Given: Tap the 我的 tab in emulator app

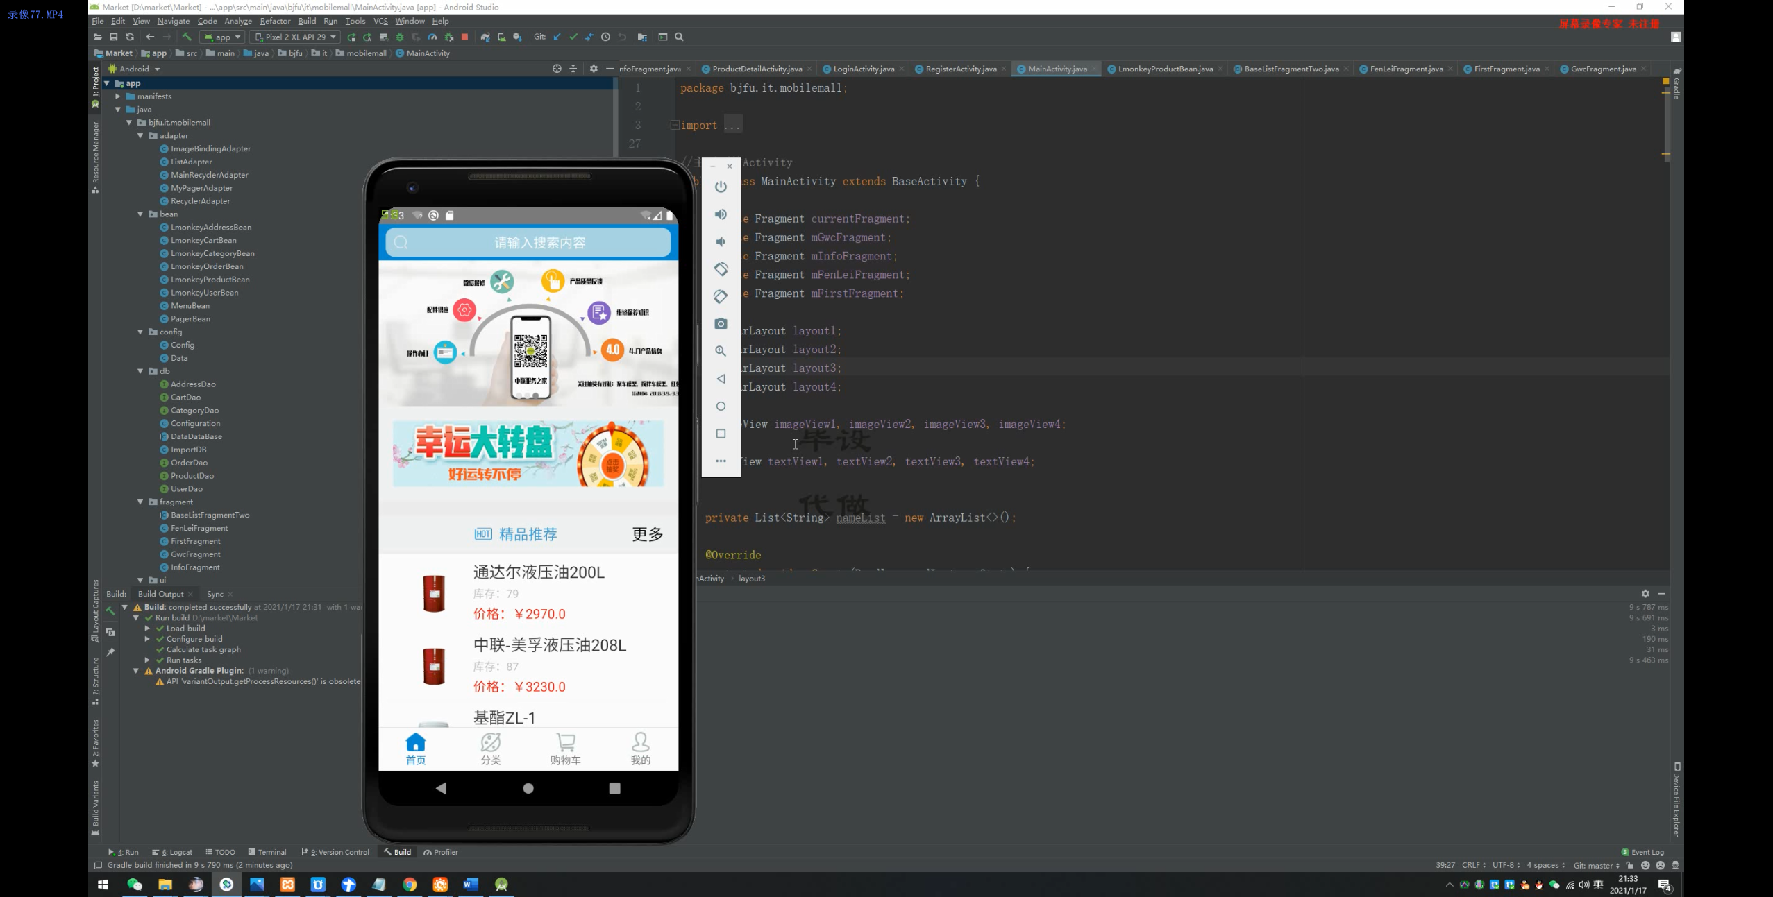Looking at the screenshot, I should (641, 749).
